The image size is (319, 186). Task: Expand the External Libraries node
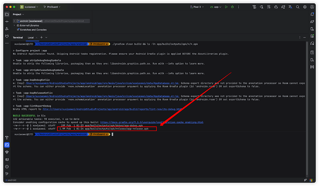[x=15, y=25]
